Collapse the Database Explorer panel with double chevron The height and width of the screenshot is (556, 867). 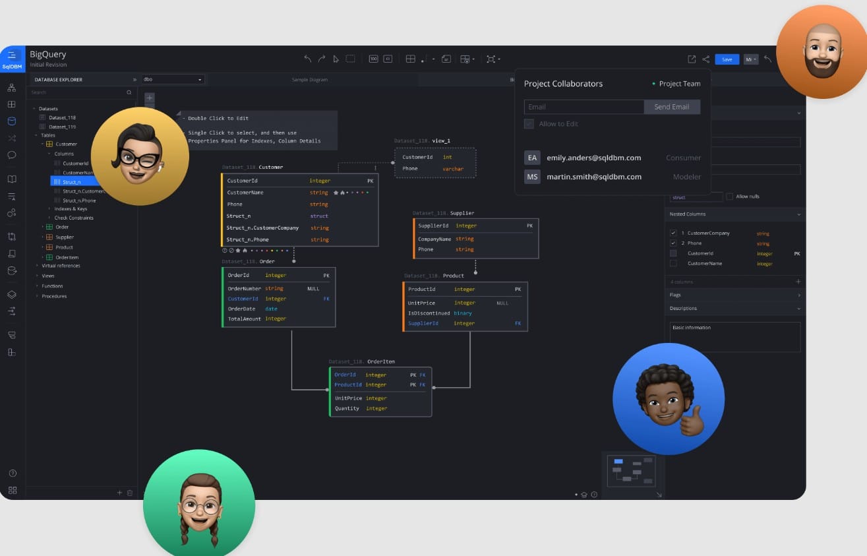coord(135,80)
